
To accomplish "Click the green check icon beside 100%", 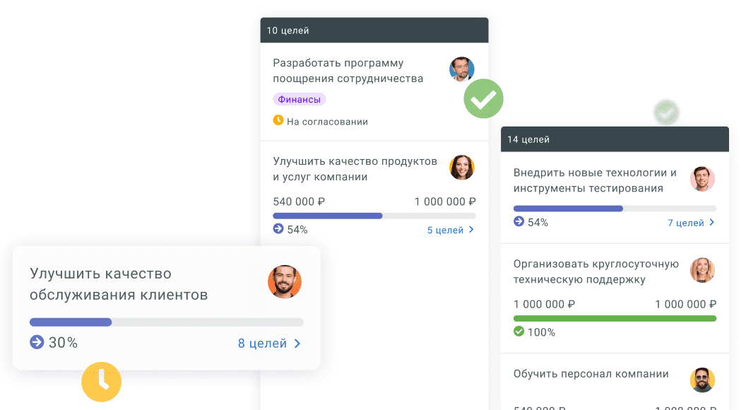I will [x=519, y=332].
